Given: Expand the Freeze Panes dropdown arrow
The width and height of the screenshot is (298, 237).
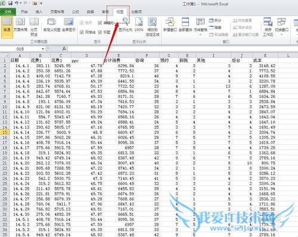Looking at the screenshot, I should pos(200,34).
